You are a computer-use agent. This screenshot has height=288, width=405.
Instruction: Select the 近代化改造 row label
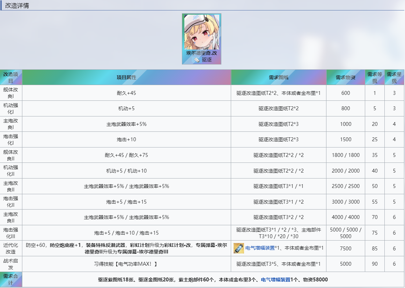11,248
